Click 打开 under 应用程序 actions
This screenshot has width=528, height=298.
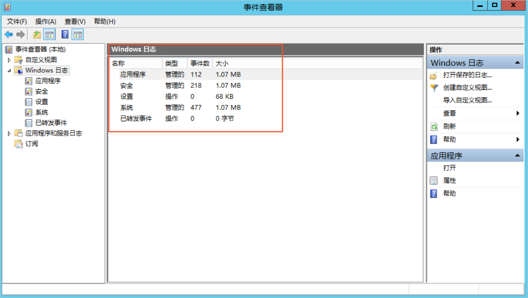(x=450, y=168)
